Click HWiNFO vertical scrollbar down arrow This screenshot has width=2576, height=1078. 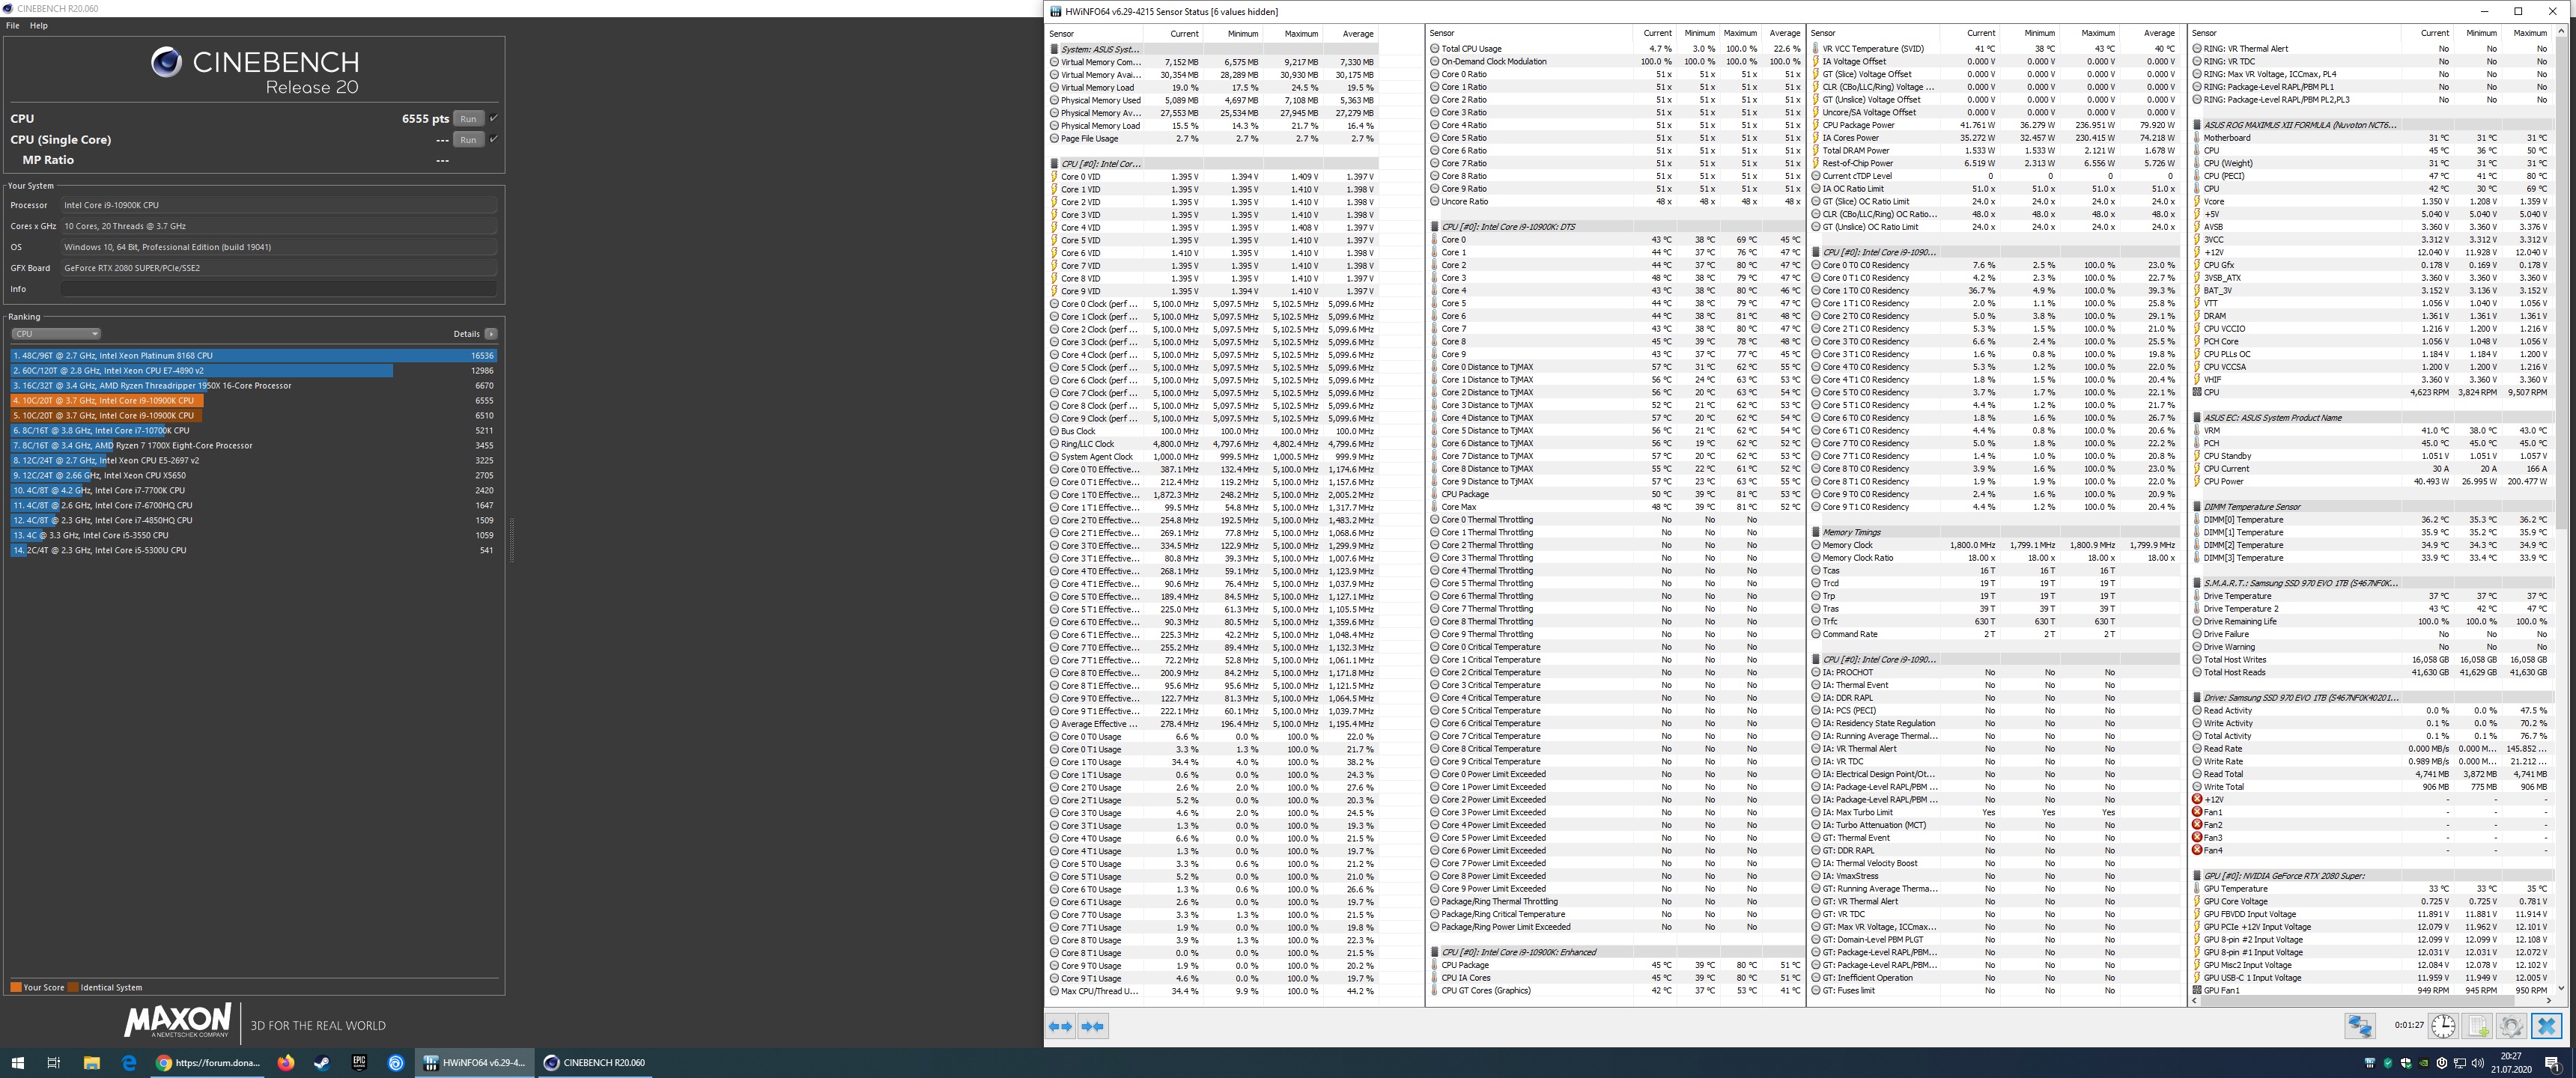(x=2561, y=987)
